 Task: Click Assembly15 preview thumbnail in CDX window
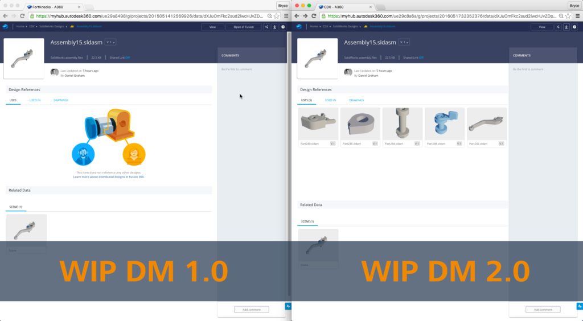pos(318,58)
